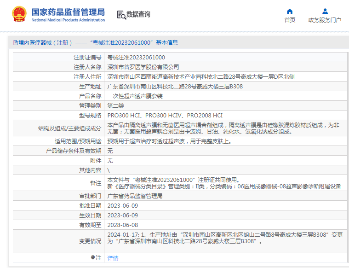Select approving department 广东省药品监督管理局

[x=135, y=196]
